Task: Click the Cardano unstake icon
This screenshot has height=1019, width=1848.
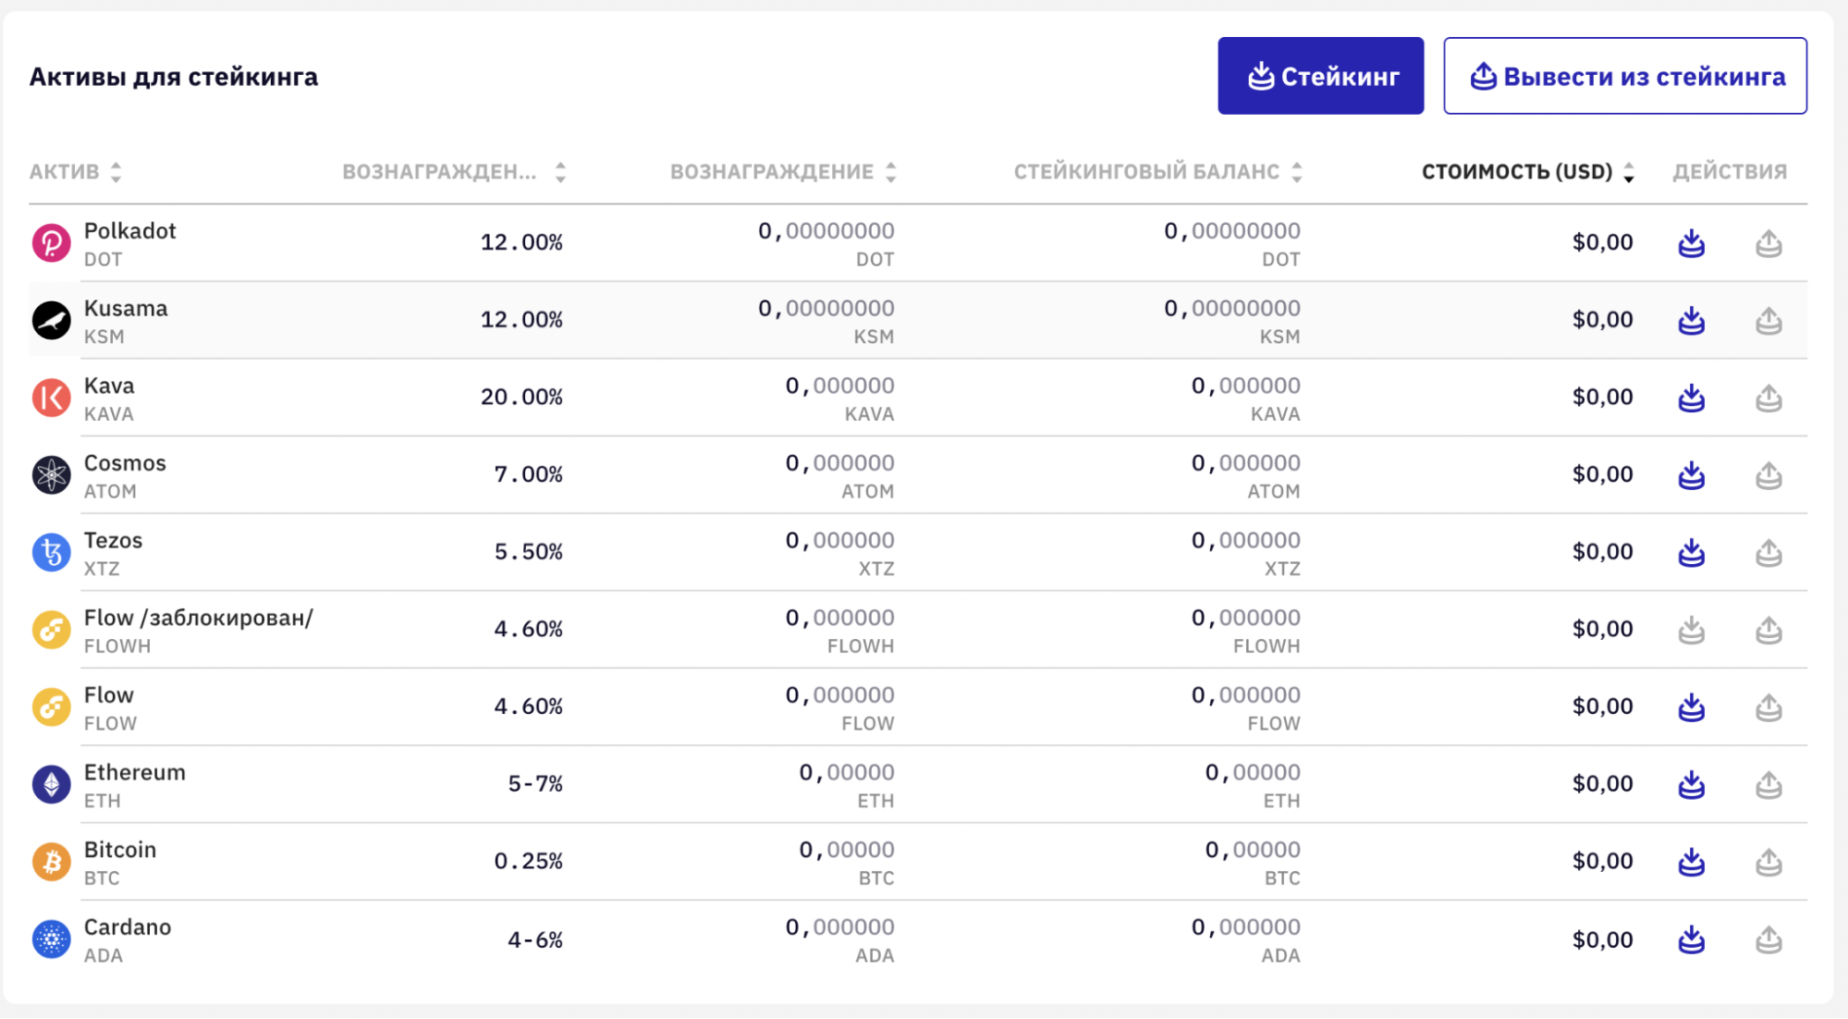Action: click(1768, 940)
